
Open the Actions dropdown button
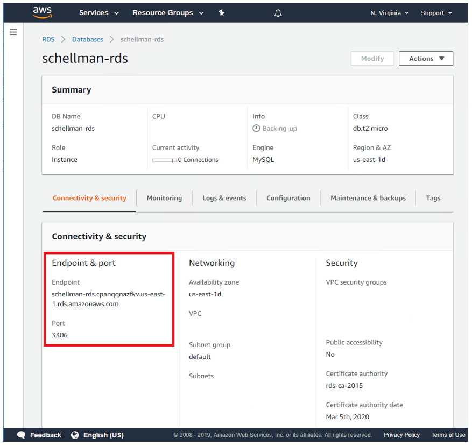(426, 58)
